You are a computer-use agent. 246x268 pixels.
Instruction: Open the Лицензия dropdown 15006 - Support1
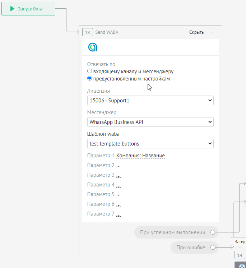tap(150, 101)
